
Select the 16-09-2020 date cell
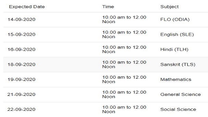(x=21, y=49)
